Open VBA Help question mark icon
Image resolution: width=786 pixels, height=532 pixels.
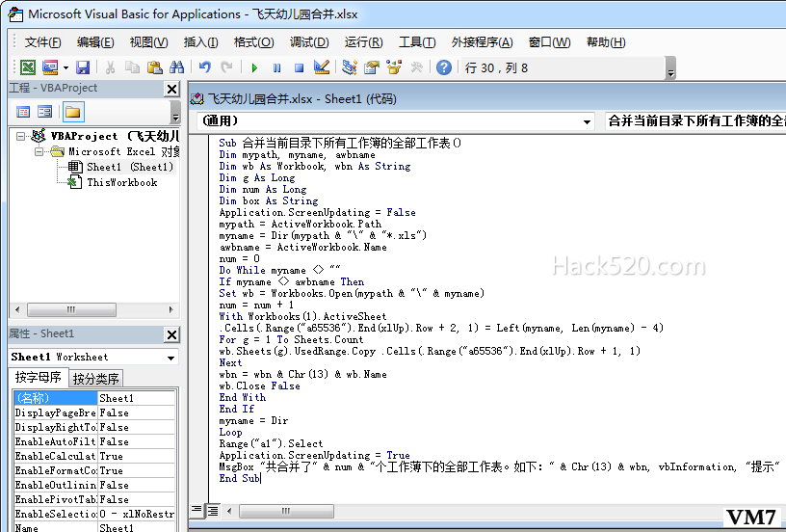tap(444, 67)
